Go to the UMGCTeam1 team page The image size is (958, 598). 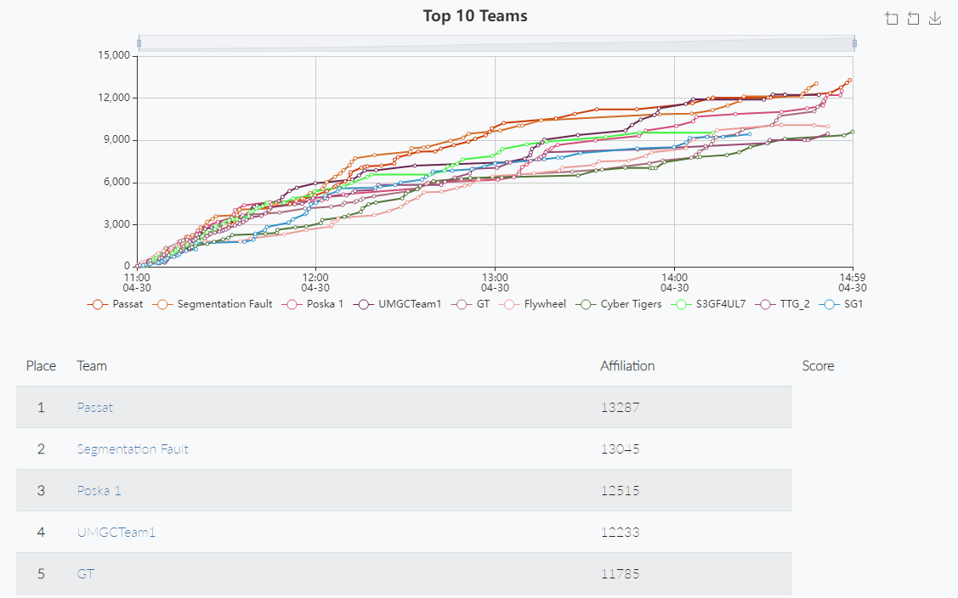click(116, 533)
